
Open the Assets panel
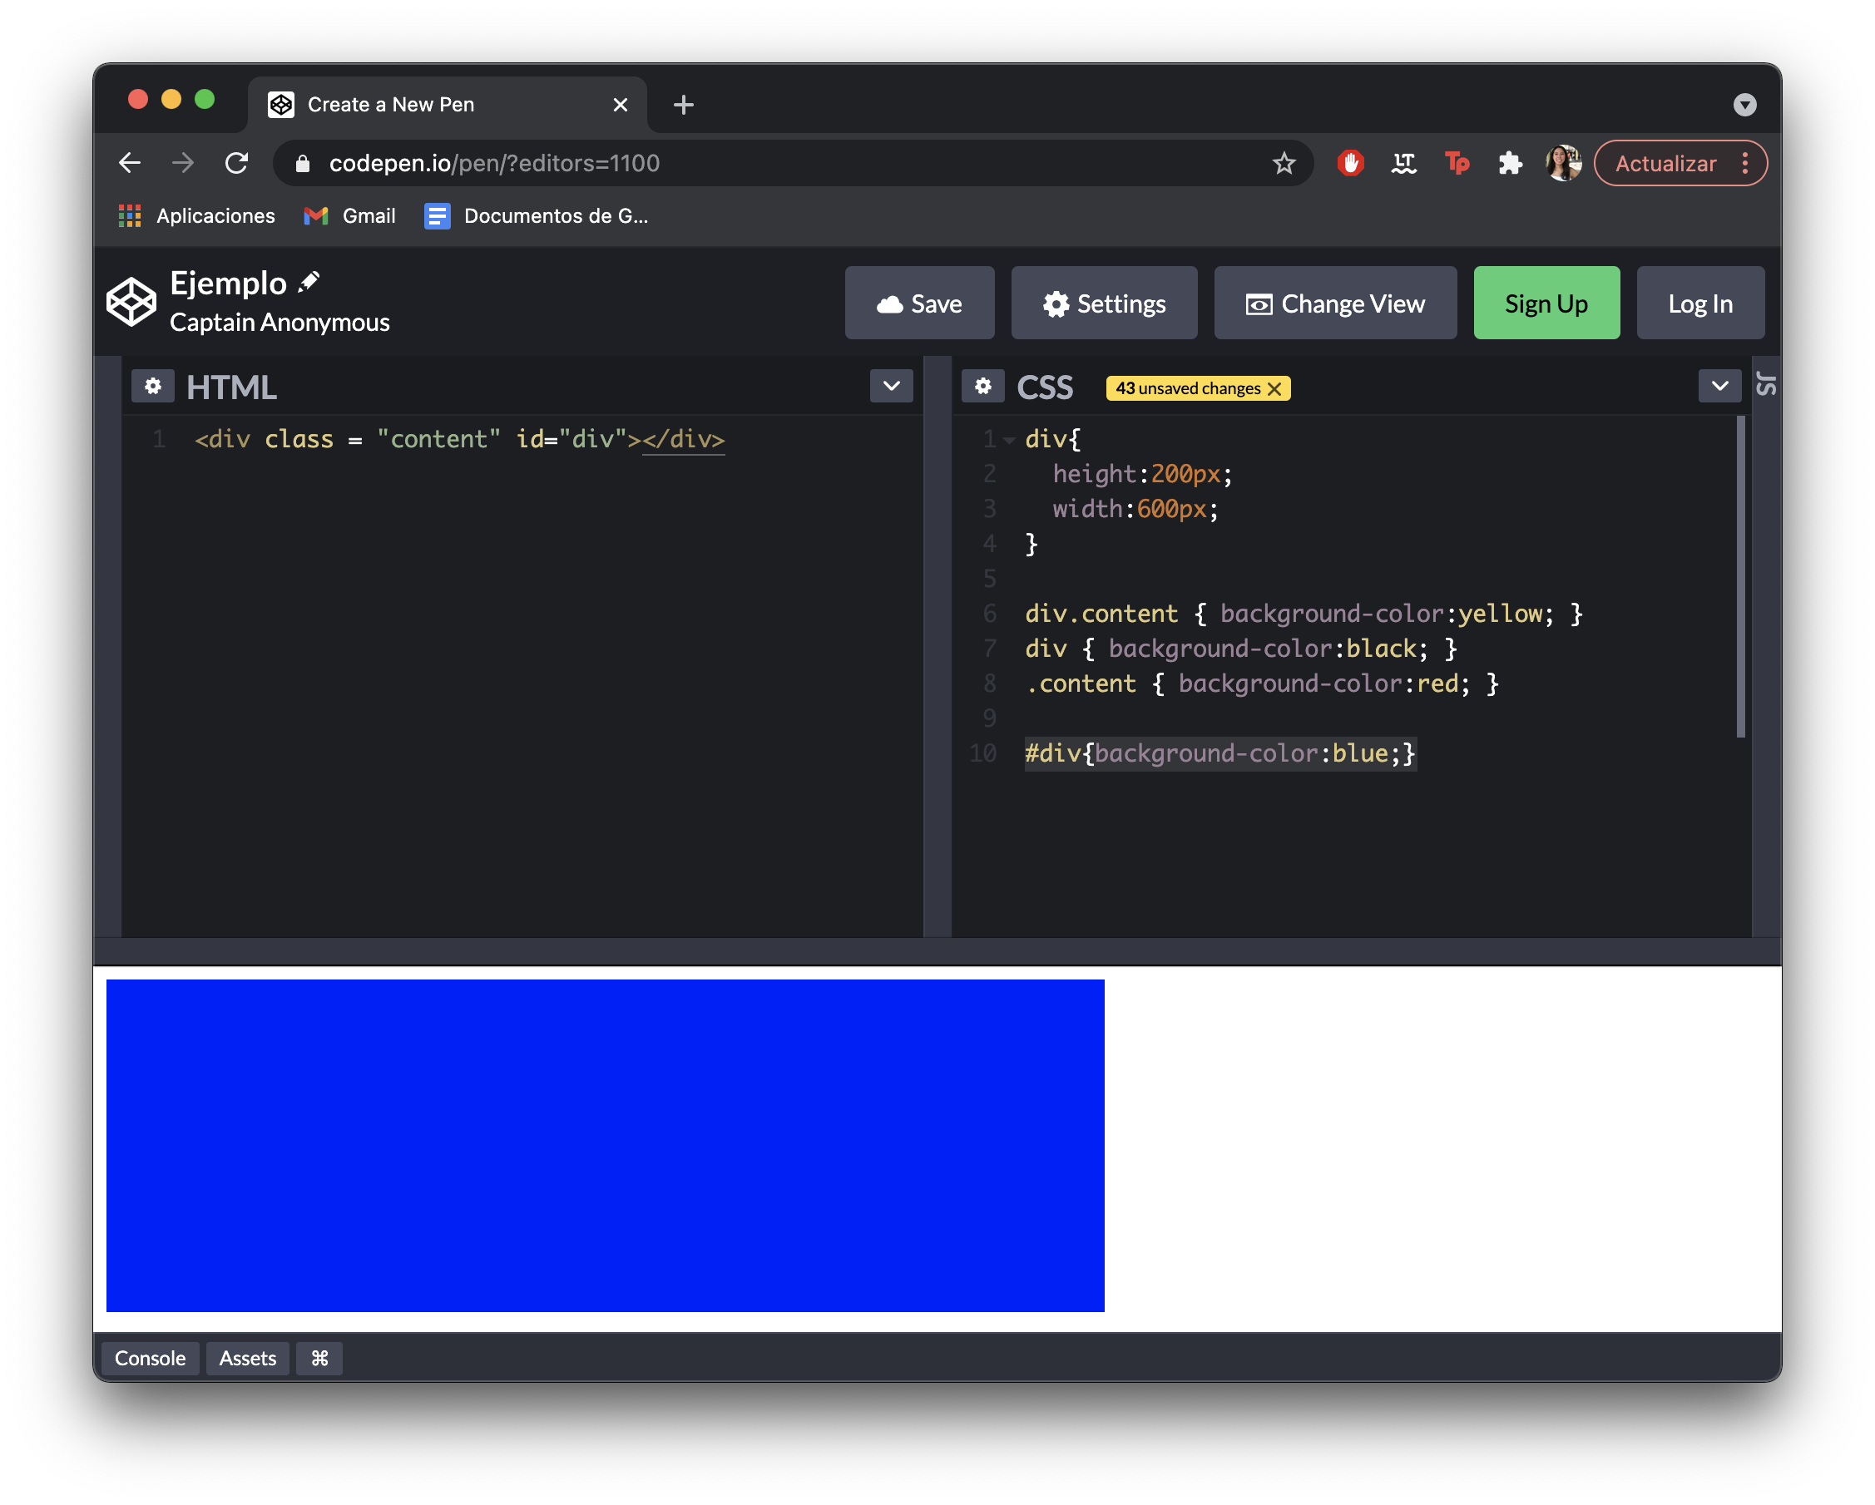248,1358
